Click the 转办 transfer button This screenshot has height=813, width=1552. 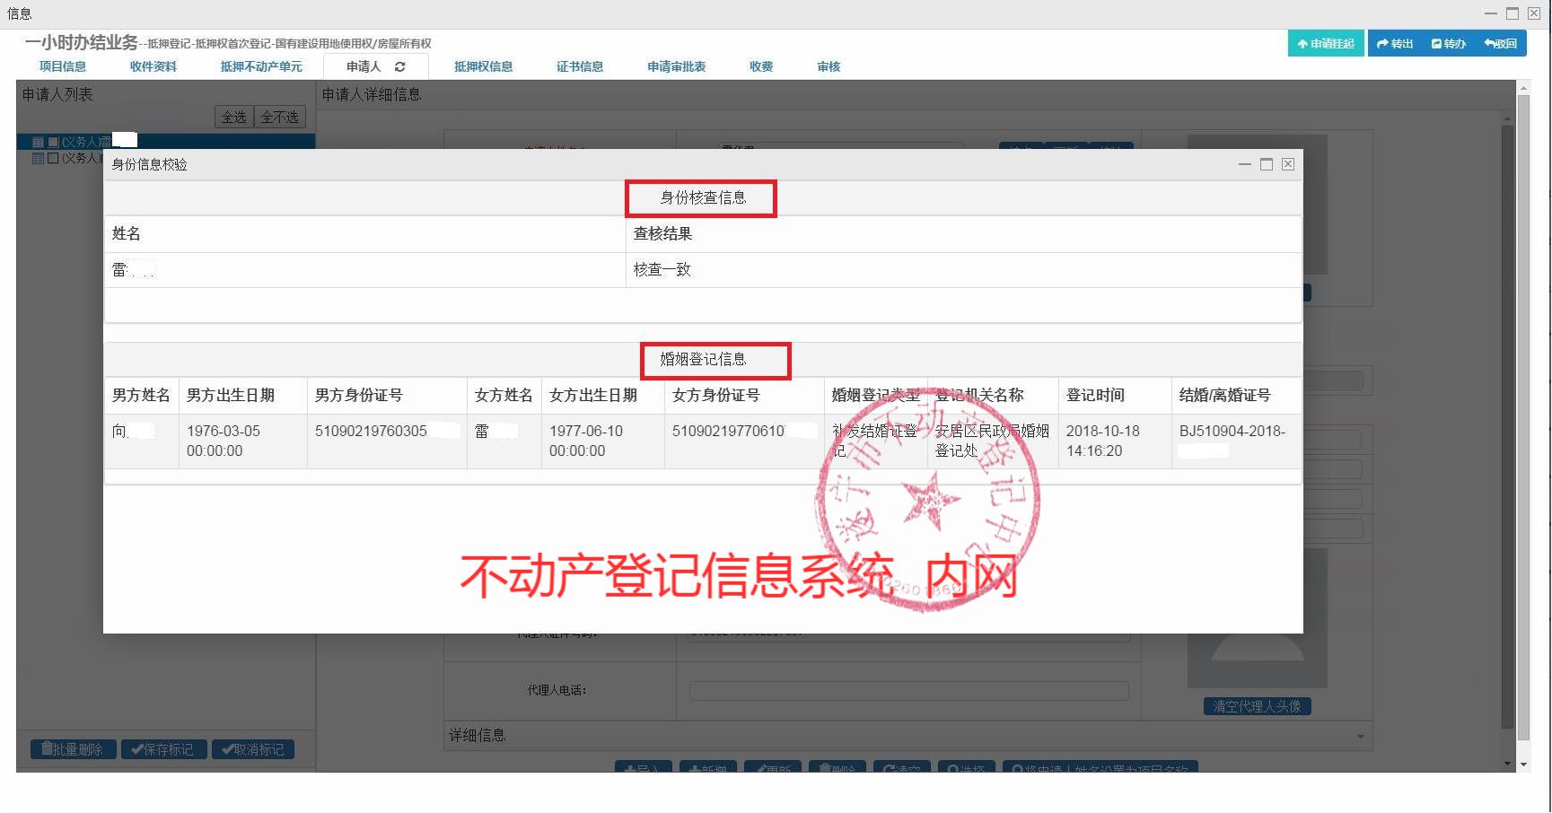tap(1448, 43)
